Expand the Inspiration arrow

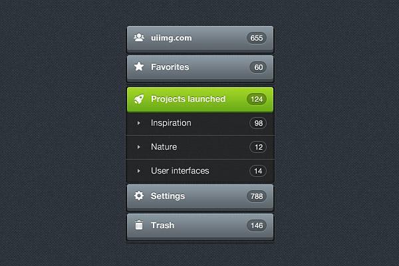point(139,123)
